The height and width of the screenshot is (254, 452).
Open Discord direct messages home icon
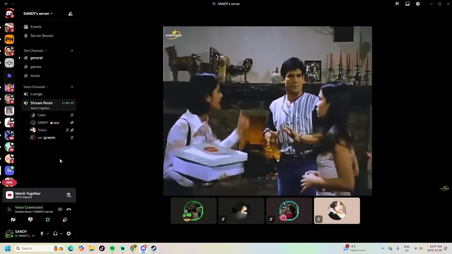click(x=9, y=13)
